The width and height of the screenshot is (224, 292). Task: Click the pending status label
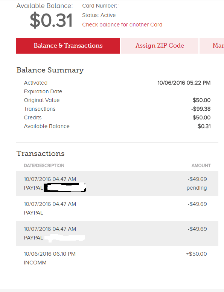(197, 188)
